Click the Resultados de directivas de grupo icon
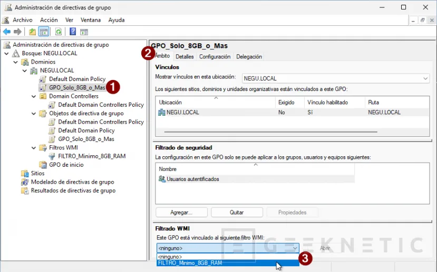This screenshot has width=437, height=272. (x=25, y=191)
